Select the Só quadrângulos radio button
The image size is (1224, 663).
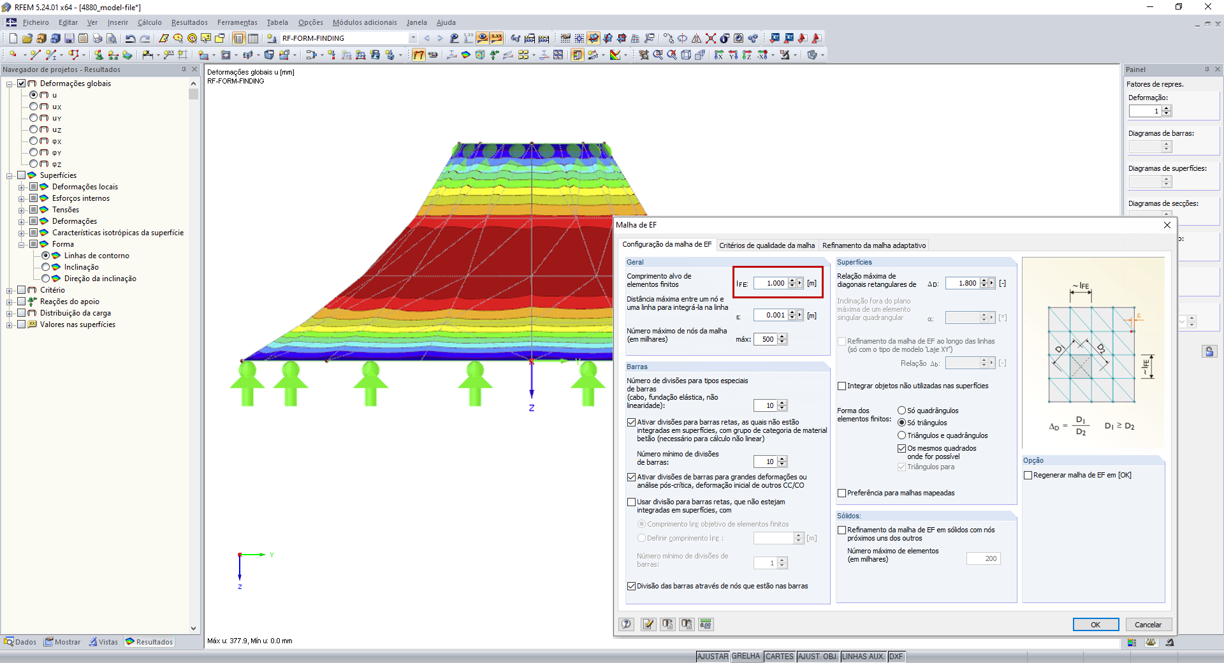tap(902, 410)
